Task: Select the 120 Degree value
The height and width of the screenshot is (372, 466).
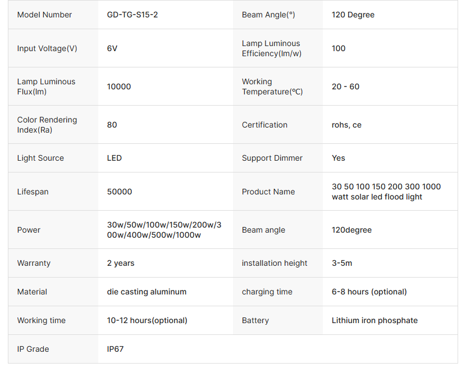Action: (x=353, y=15)
